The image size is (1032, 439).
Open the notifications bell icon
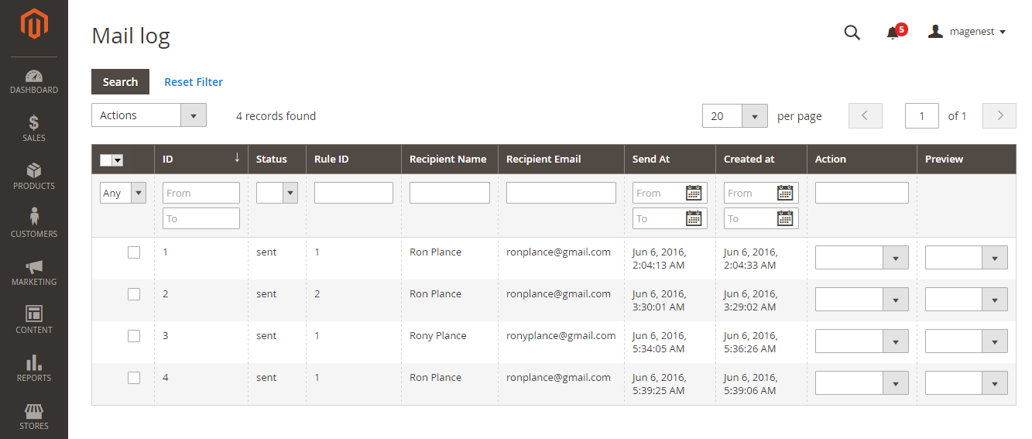[x=893, y=33]
